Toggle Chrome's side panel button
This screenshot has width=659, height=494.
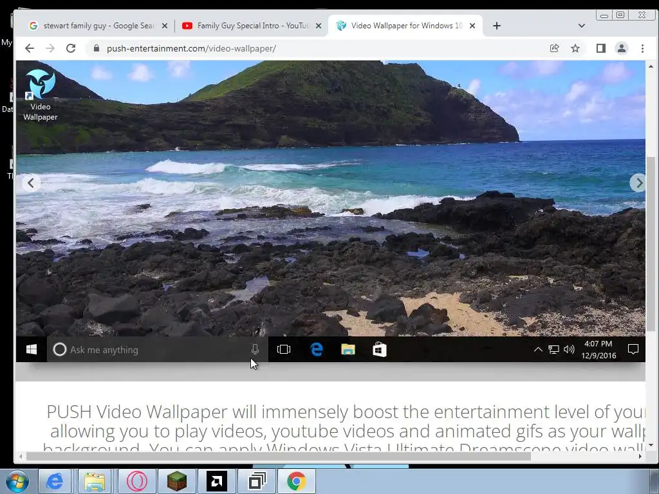pos(601,48)
